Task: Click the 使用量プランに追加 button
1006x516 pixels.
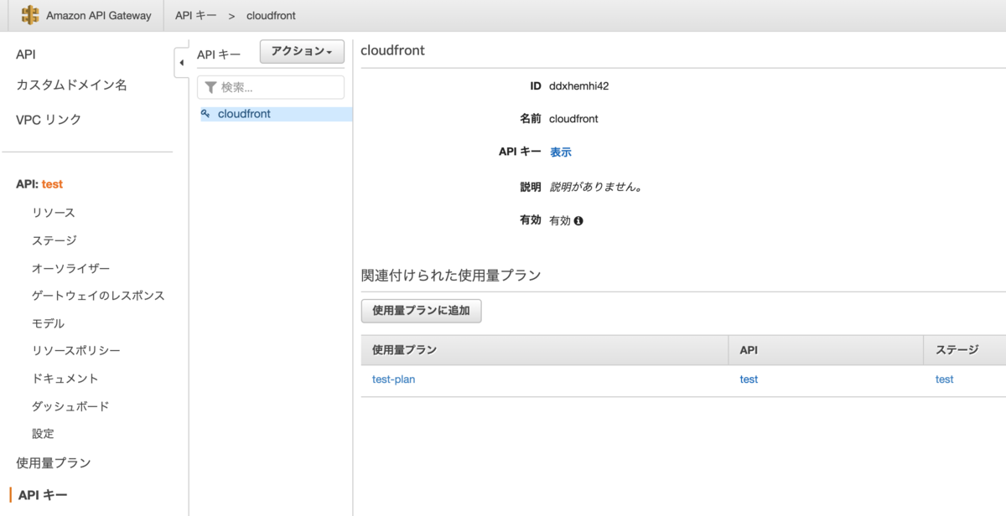Action: click(421, 311)
